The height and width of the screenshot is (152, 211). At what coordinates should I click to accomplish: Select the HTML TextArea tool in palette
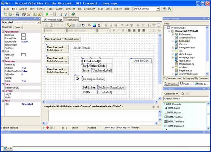pos(174,122)
